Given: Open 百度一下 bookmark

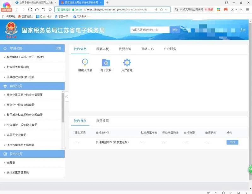Looking at the screenshot, I should [62, 16].
